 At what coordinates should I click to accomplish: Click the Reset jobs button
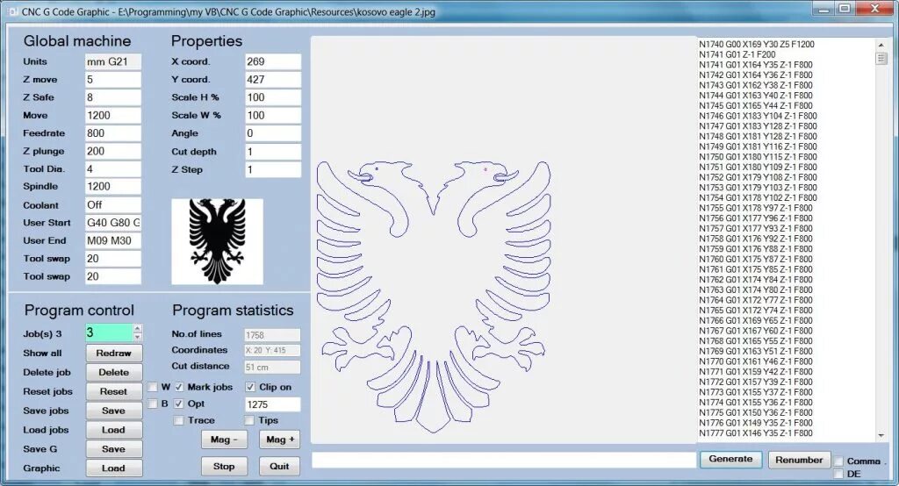[x=113, y=391]
